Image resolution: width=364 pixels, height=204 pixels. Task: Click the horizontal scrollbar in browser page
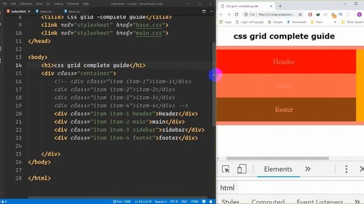point(278,159)
